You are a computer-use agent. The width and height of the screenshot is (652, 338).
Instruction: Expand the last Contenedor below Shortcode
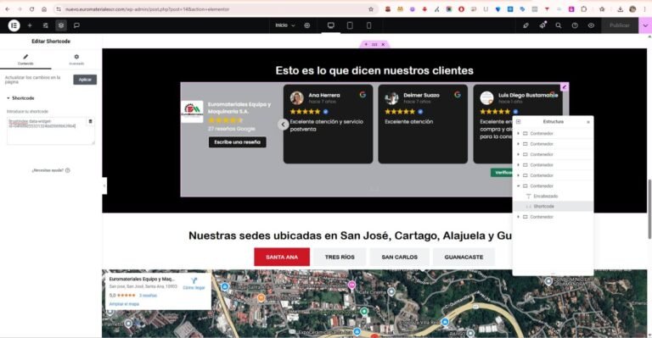point(518,217)
